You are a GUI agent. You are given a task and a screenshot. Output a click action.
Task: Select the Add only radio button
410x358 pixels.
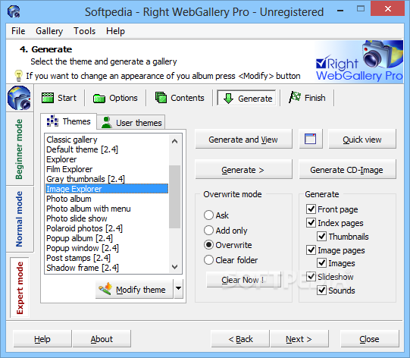208,231
